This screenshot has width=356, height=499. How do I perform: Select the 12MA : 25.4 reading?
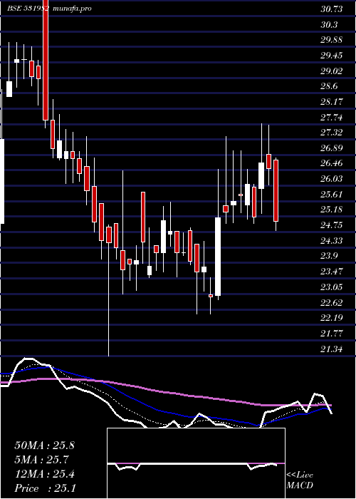44,474
